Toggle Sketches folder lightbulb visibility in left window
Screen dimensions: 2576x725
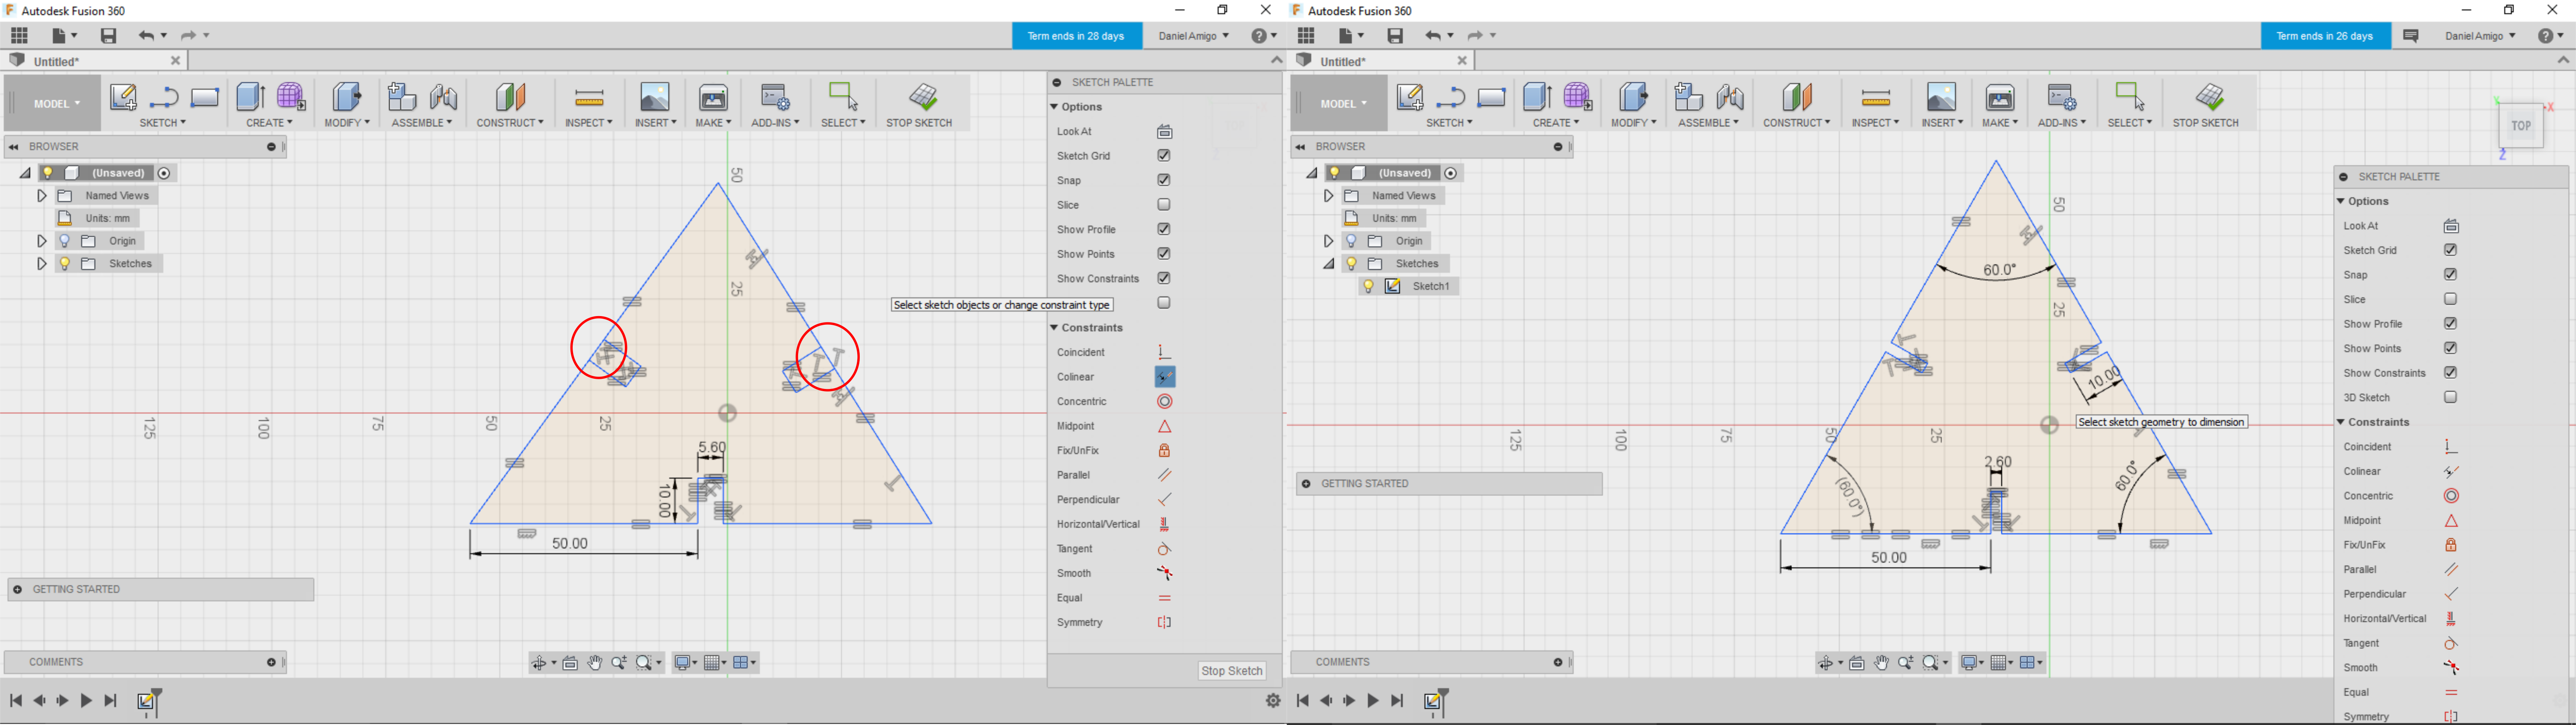click(x=65, y=264)
